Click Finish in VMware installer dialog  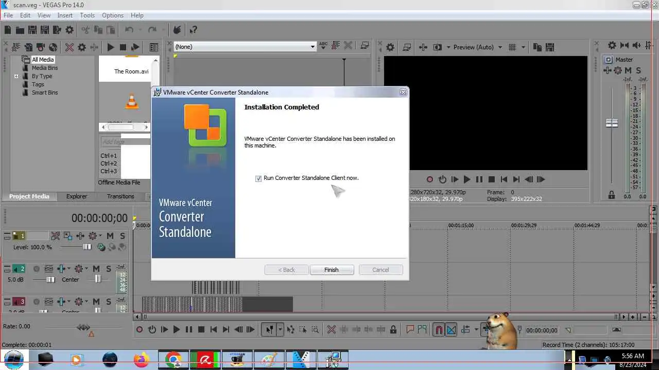point(332,270)
